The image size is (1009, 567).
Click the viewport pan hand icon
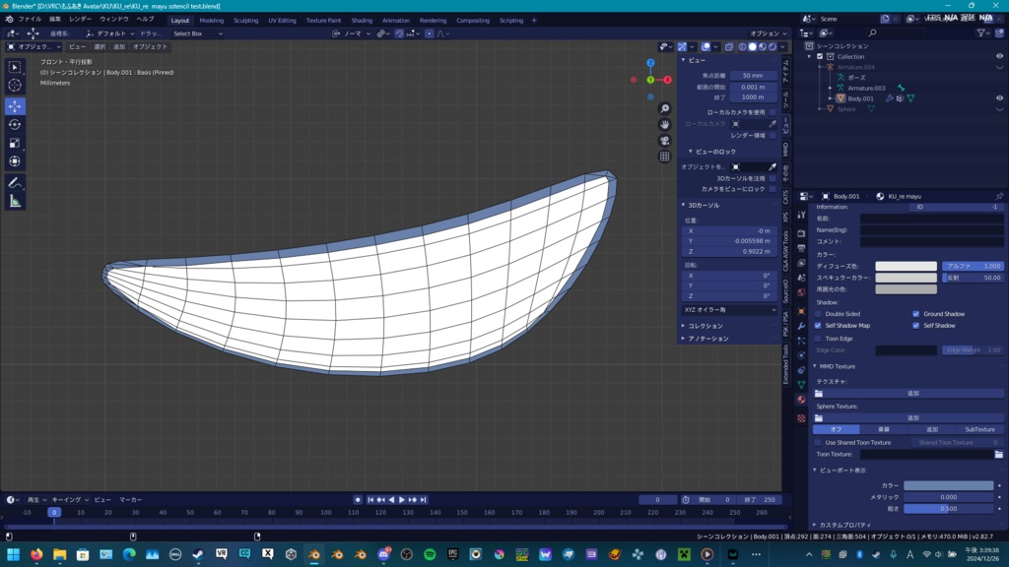pyautogui.click(x=665, y=125)
